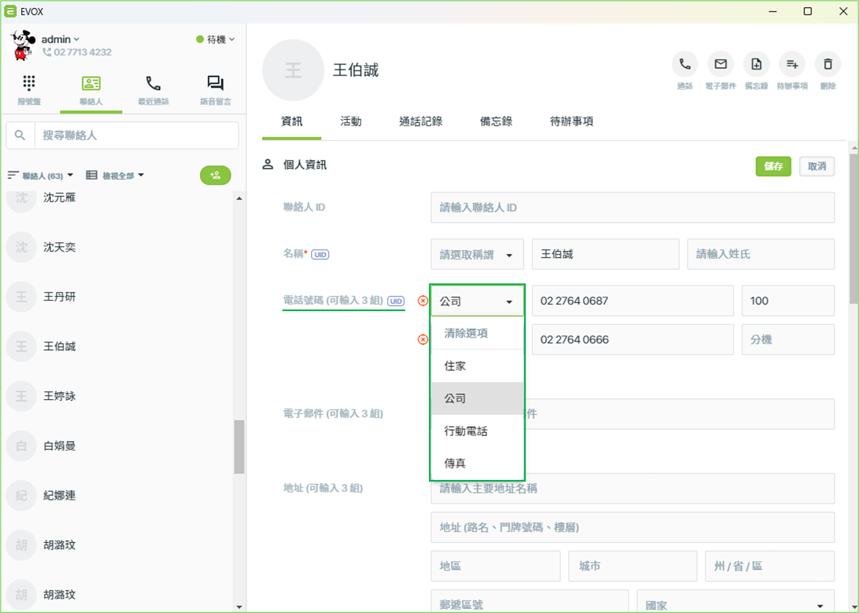The height and width of the screenshot is (613, 859).
Task: Select contact 白娟曼 in the list
Action: click(x=117, y=446)
